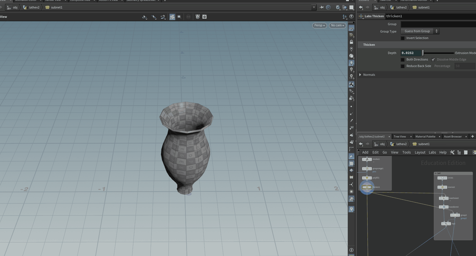The image size is (476, 256).
Task: Open the Edit menu in network editor
Action: pos(375,152)
